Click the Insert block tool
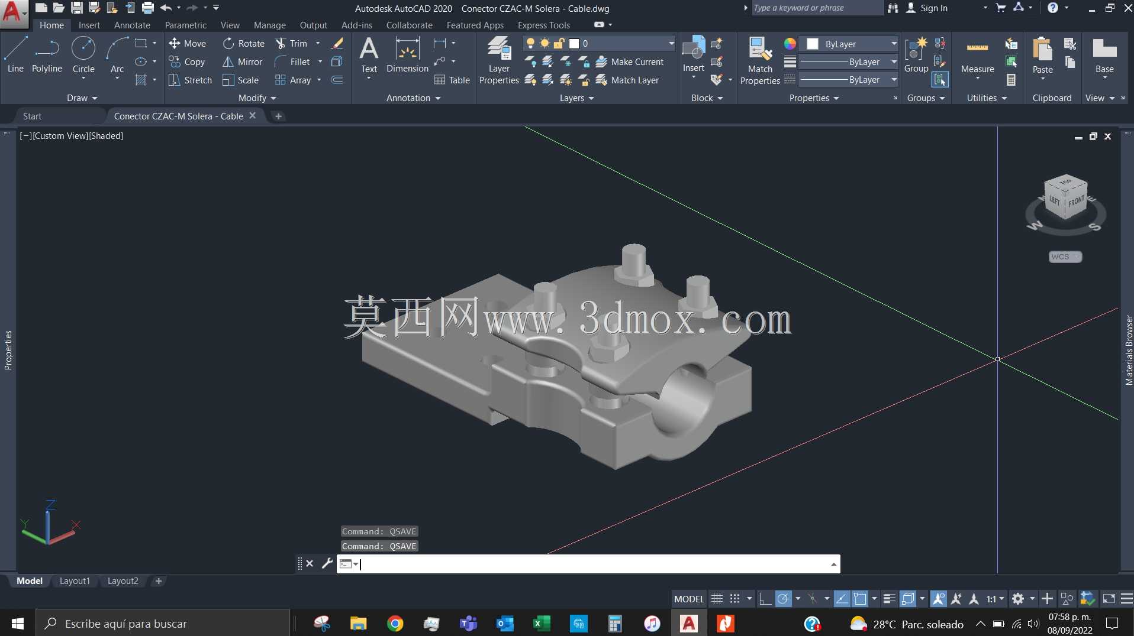The height and width of the screenshot is (636, 1134). pyautogui.click(x=694, y=54)
